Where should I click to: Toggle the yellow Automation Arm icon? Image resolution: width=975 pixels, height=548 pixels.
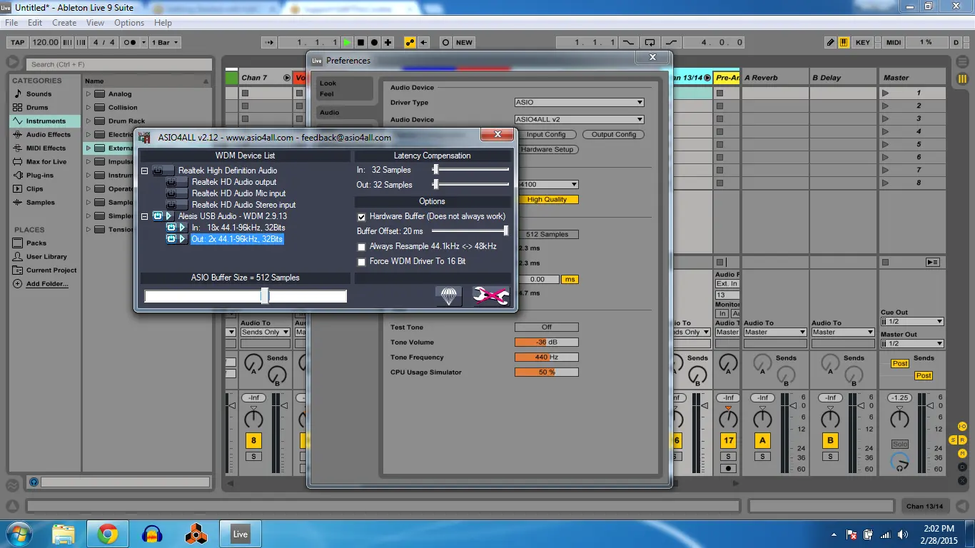pos(410,42)
